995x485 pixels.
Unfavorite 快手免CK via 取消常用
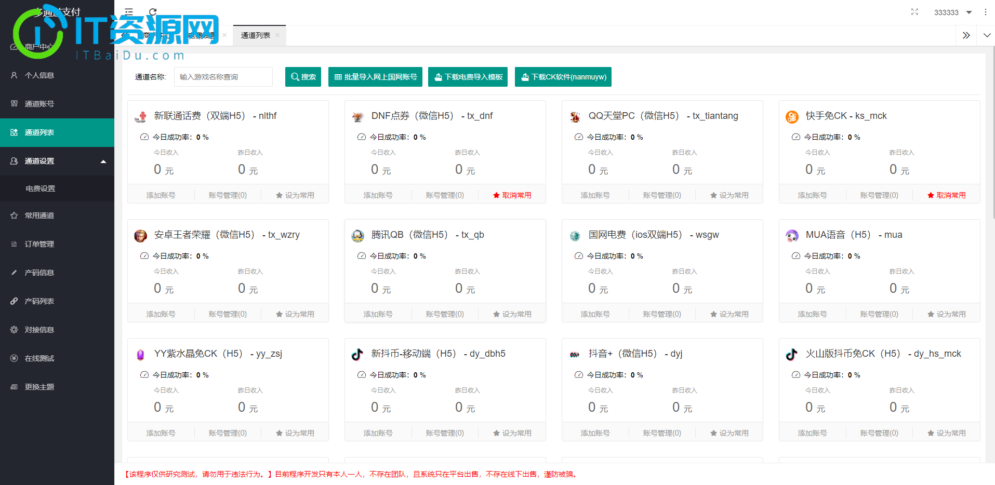click(946, 195)
